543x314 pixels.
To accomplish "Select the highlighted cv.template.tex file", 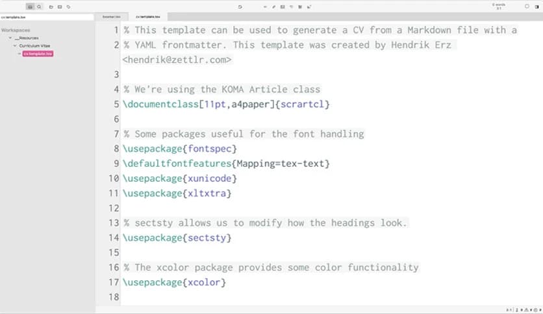I will 38,54.
